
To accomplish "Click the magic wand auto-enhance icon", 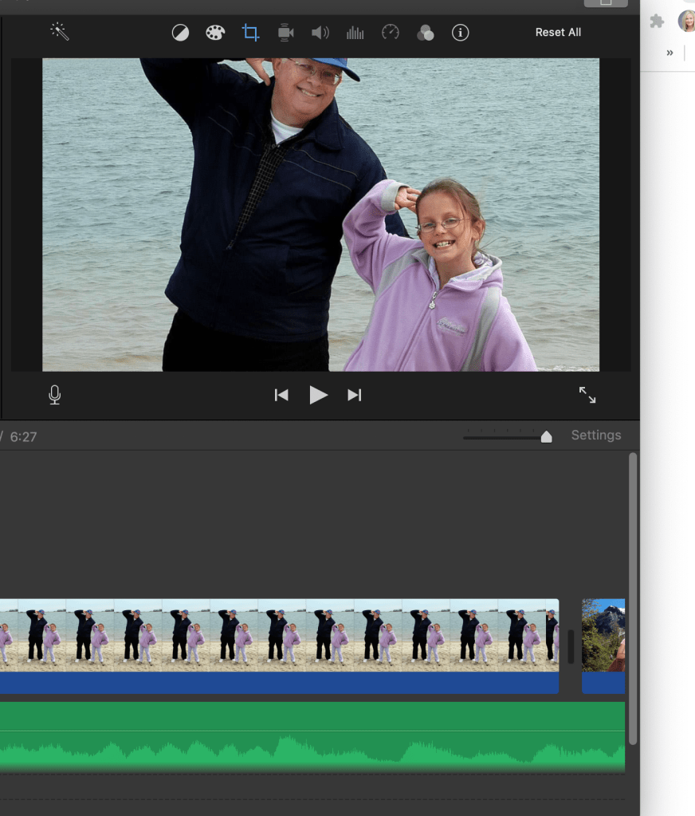I will 60,31.
